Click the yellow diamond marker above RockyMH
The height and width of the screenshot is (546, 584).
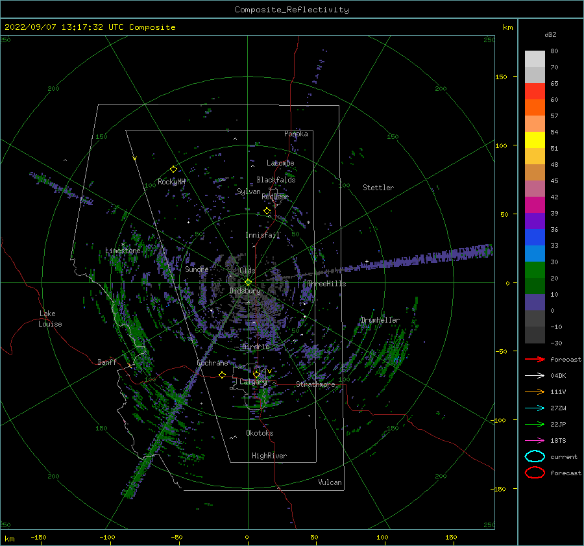tap(173, 169)
